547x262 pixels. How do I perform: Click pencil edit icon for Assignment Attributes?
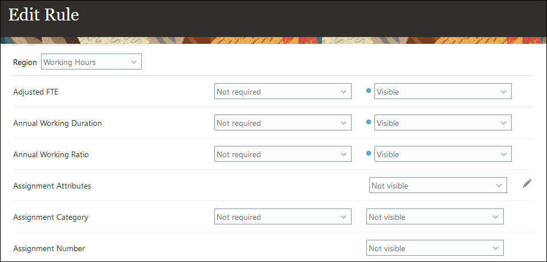pyautogui.click(x=527, y=183)
